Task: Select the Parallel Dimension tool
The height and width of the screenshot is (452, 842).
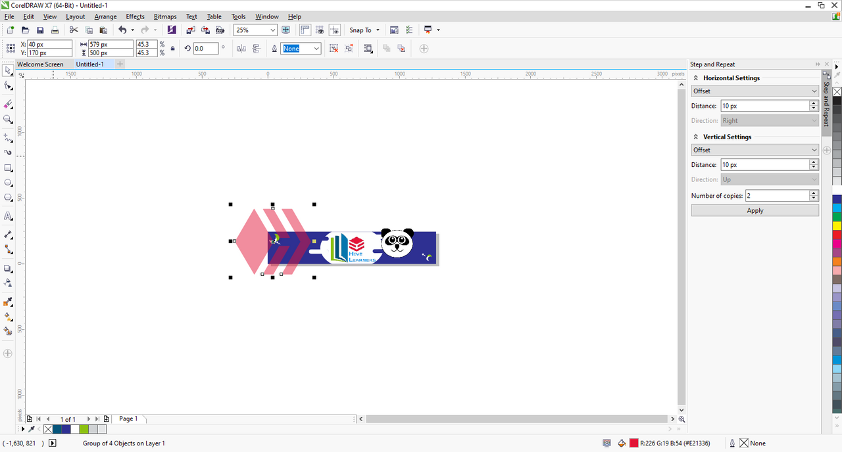Action: tap(8, 235)
